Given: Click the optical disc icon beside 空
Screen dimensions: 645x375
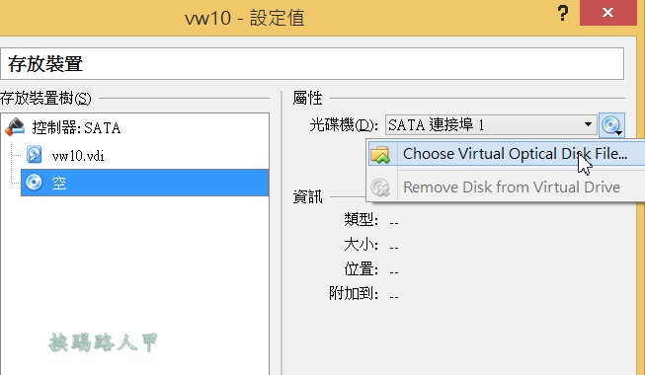Looking at the screenshot, I should (x=34, y=183).
